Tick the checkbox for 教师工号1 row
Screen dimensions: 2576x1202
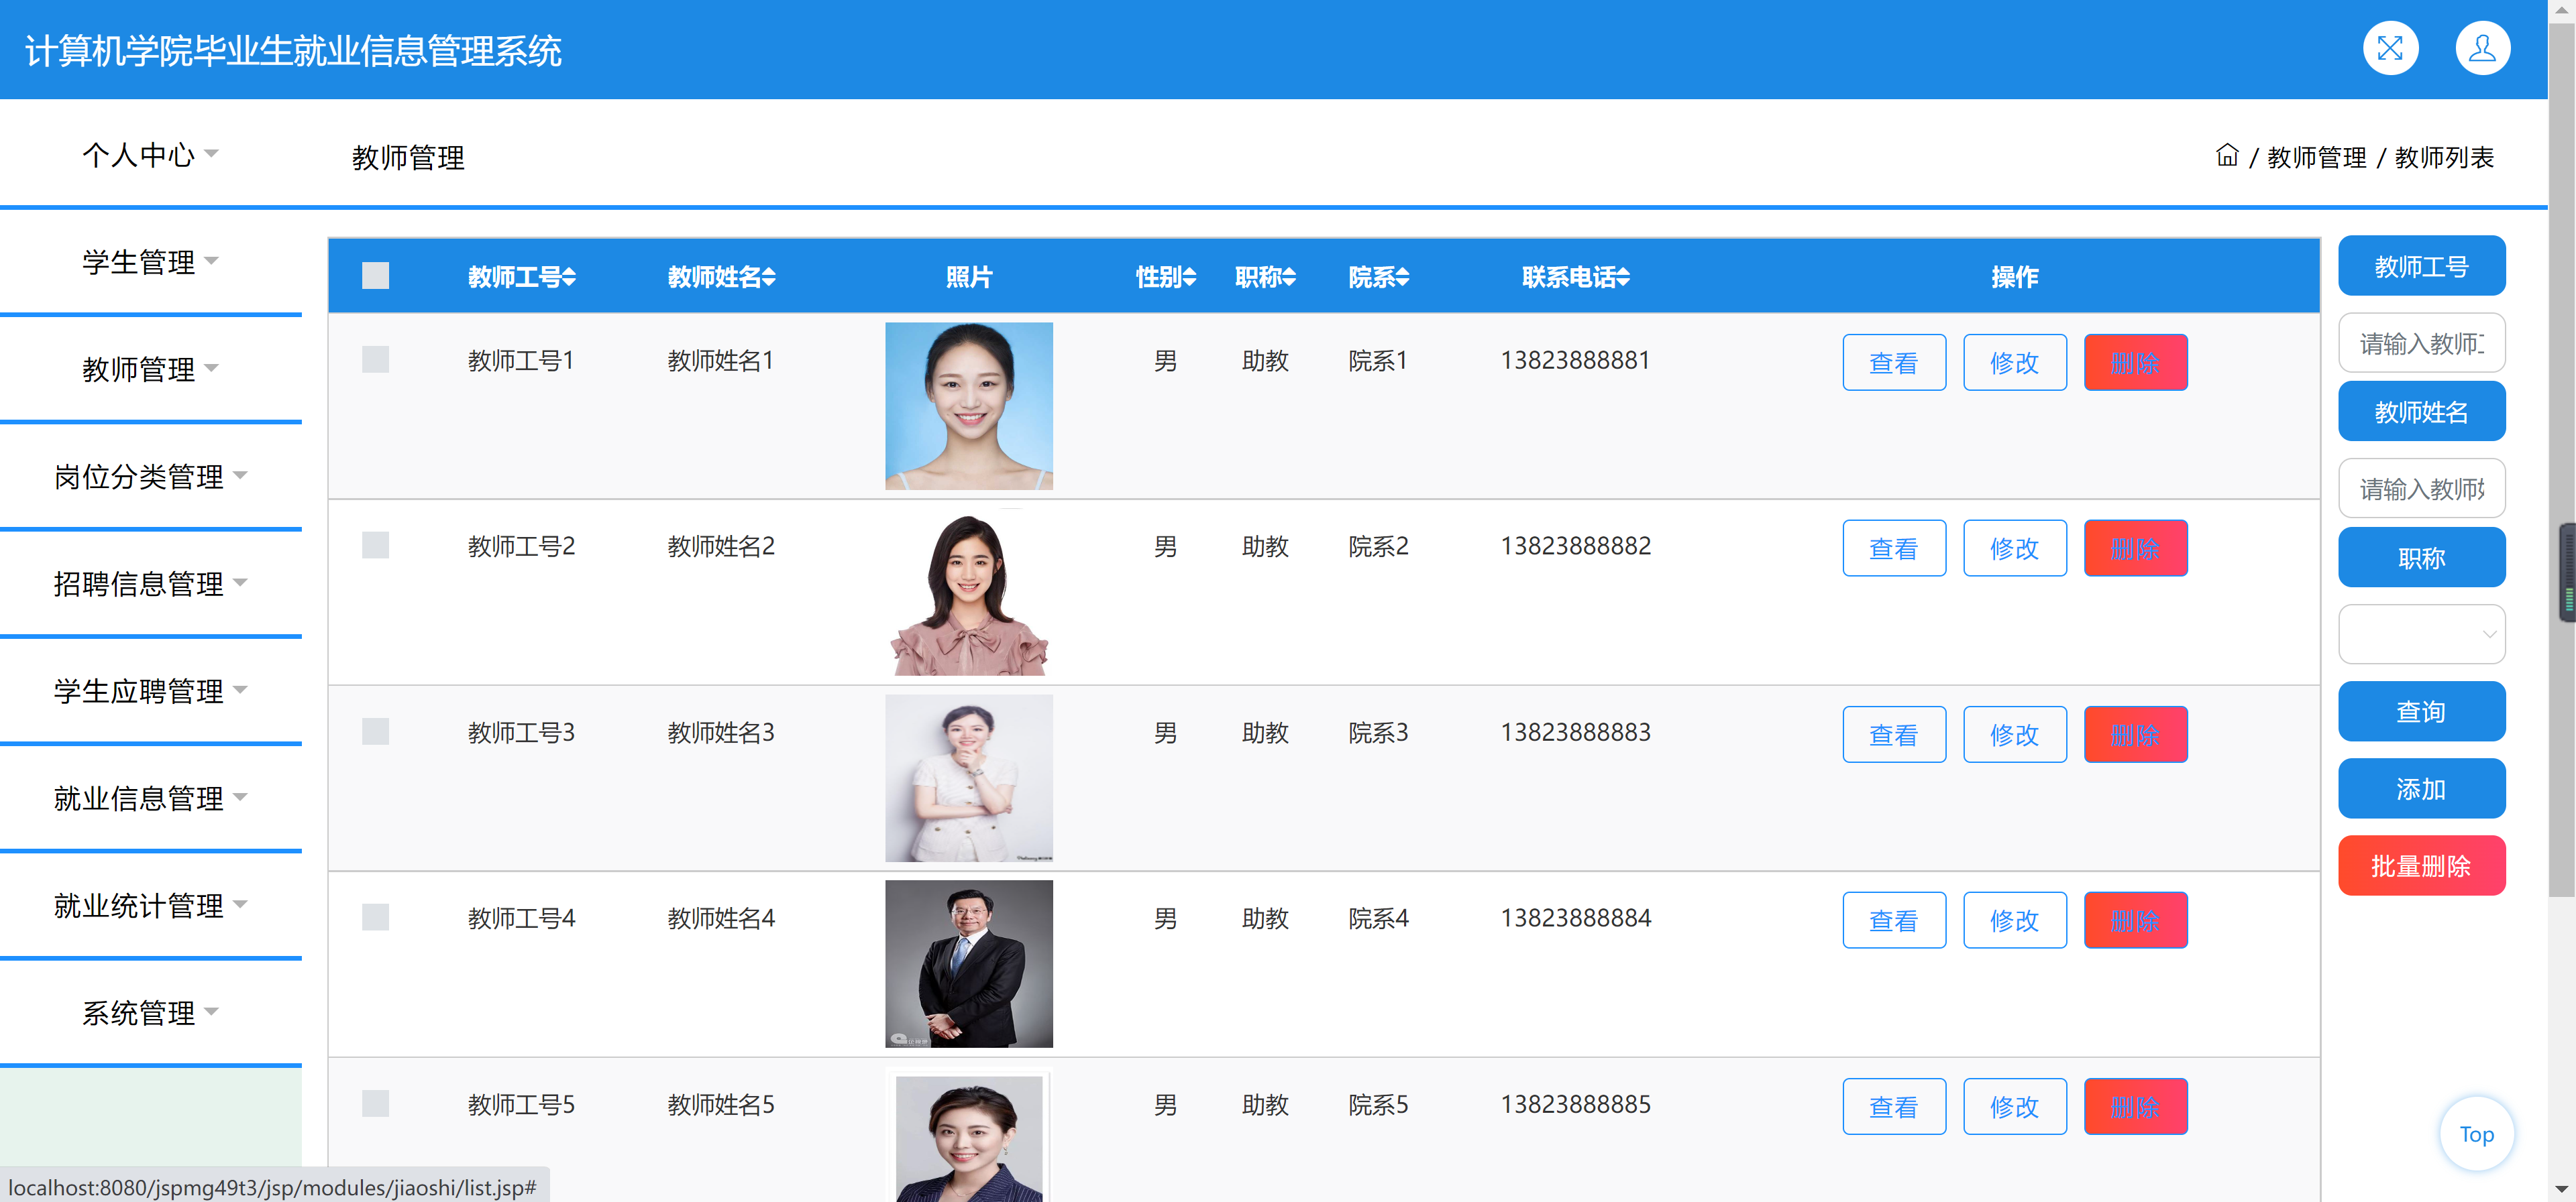click(x=375, y=360)
